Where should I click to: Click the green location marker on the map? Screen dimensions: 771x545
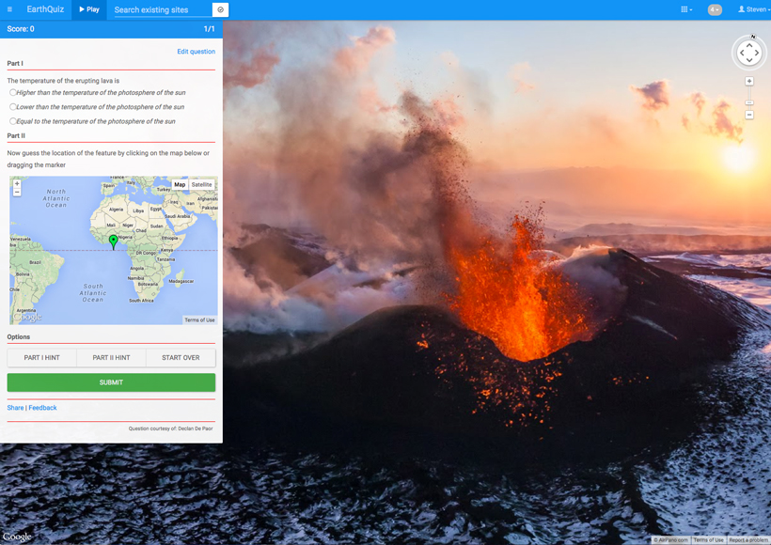click(x=114, y=241)
